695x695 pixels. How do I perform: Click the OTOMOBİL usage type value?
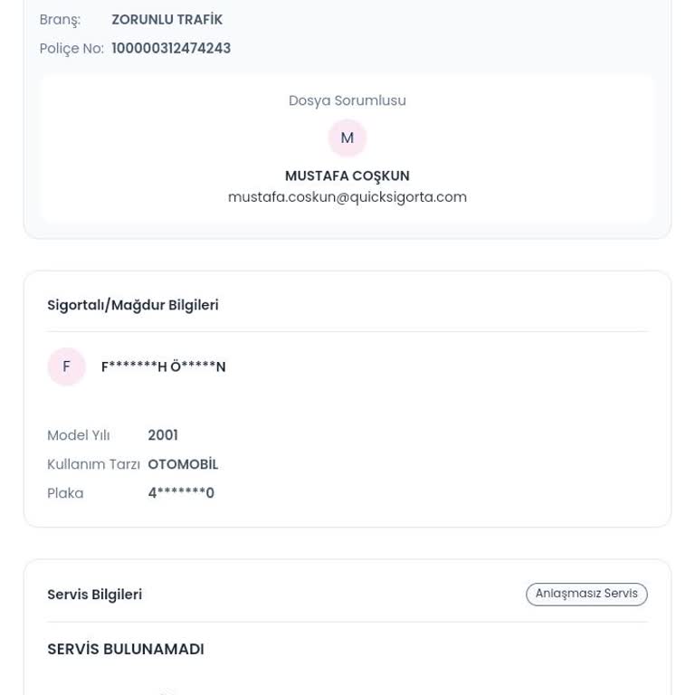coord(183,464)
